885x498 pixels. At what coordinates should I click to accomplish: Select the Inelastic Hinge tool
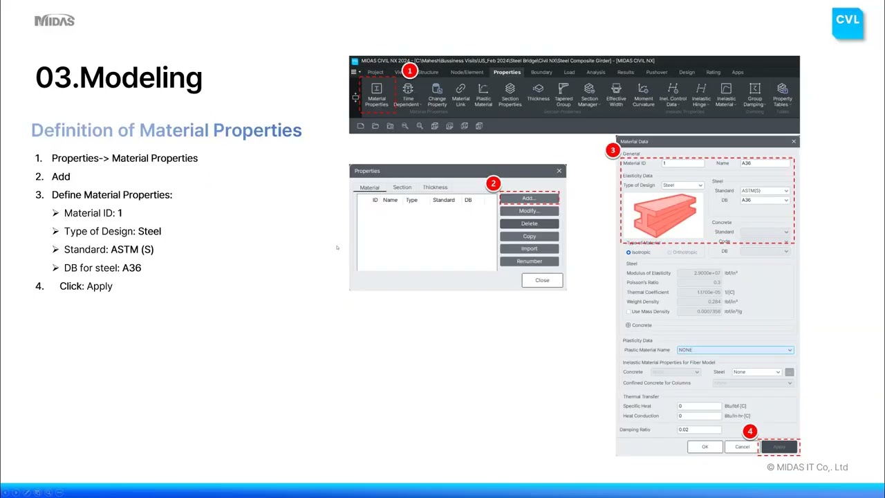point(701,95)
